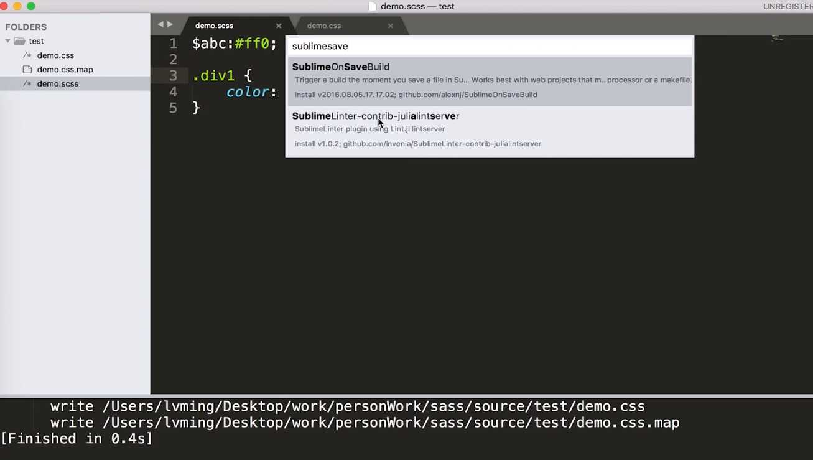Image resolution: width=813 pixels, height=460 pixels.
Task: Click the #ff0 color value
Action: [x=251, y=44]
